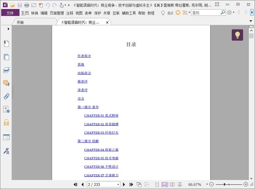
Task: Click the 查找 search input field
Action: (206, 12)
